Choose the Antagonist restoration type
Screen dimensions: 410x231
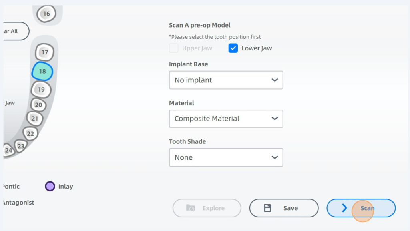[x=18, y=203]
